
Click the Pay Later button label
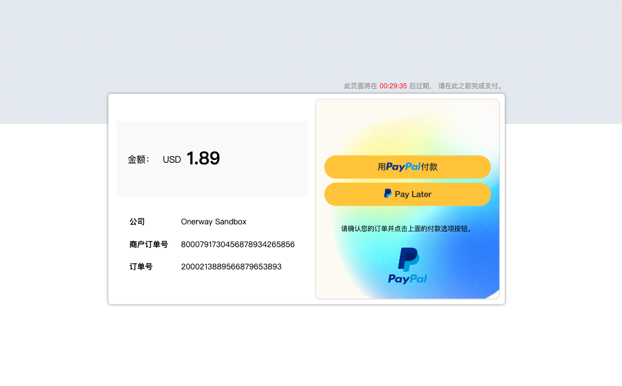[x=413, y=194]
